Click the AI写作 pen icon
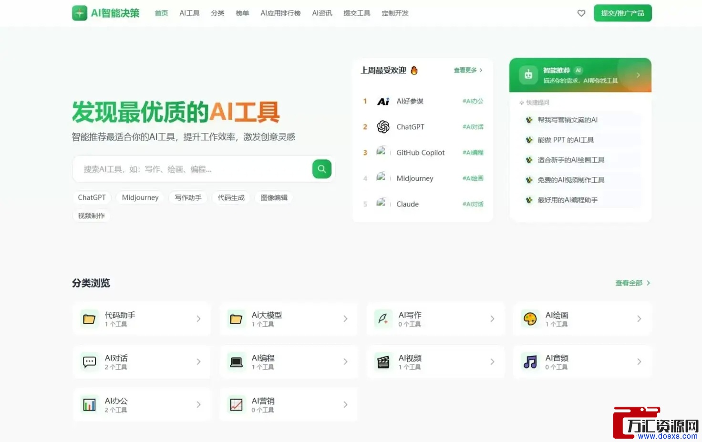This screenshot has width=702, height=442. 383,319
